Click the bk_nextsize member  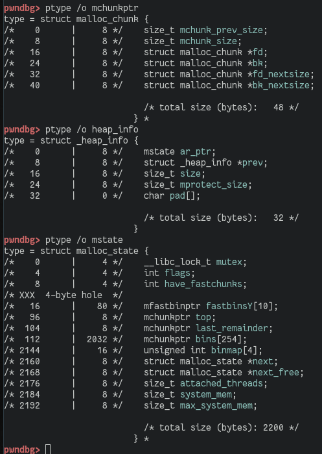[x=281, y=86]
